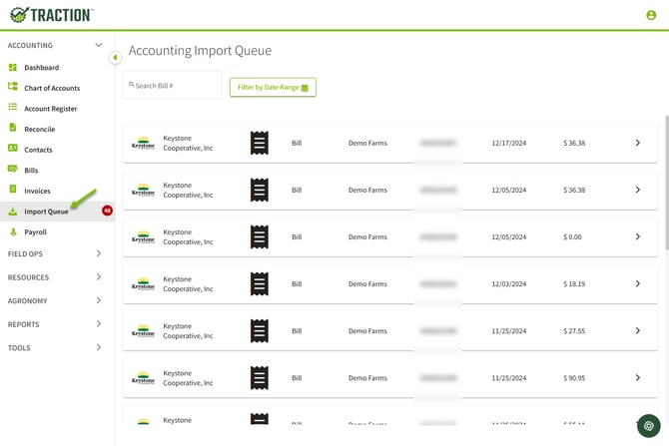Click the Dashboard sidebar icon
Screen dimensions: 669x446
(x=13, y=67)
